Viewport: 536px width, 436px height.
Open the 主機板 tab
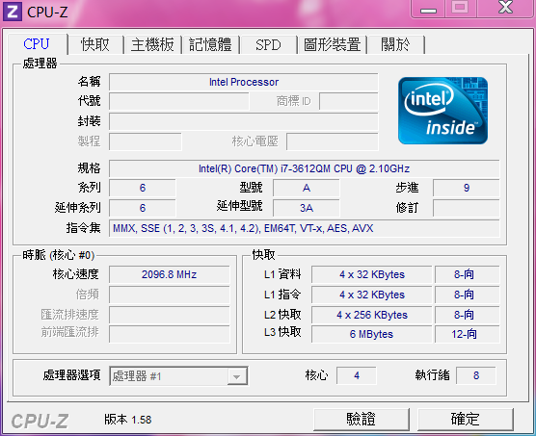pos(152,44)
